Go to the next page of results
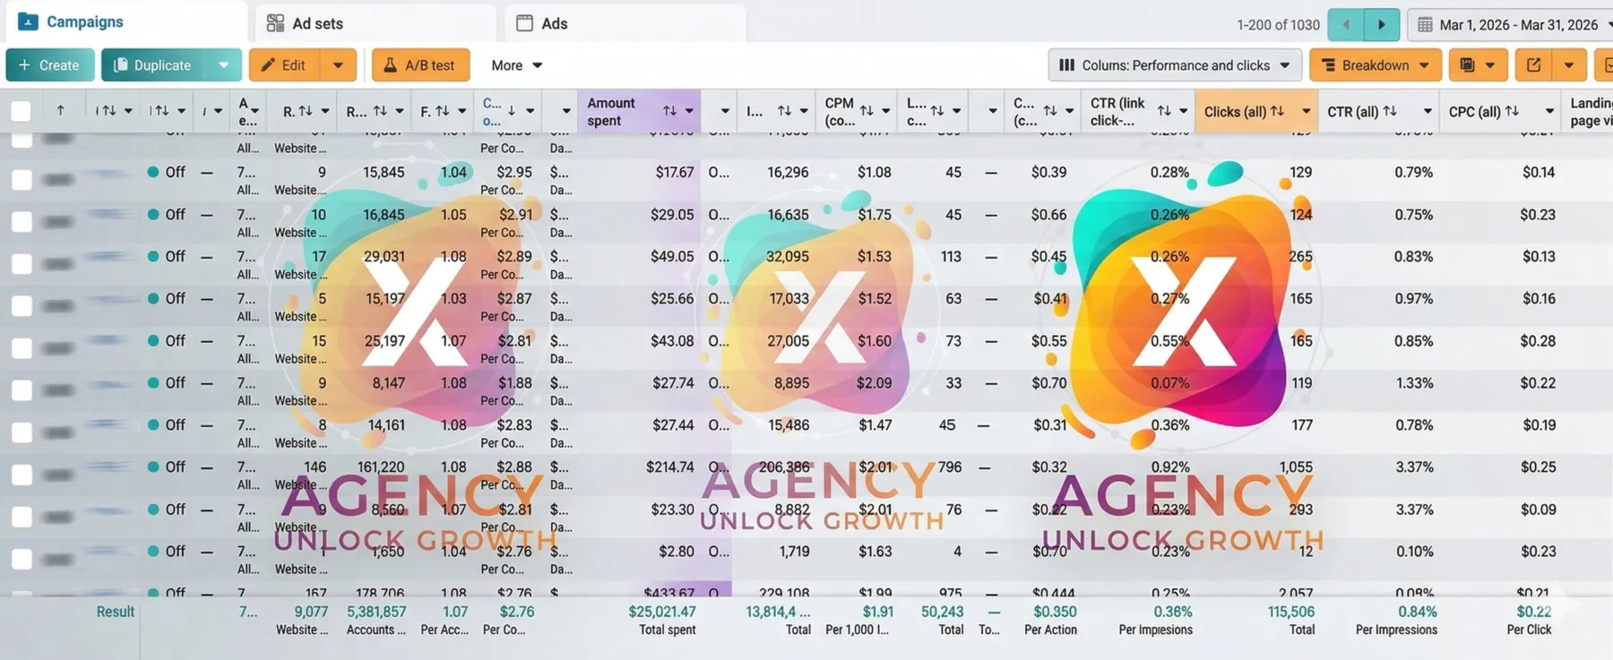This screenshot has height=660, width=1613. pyautogui.click(x=1381, y=24)
